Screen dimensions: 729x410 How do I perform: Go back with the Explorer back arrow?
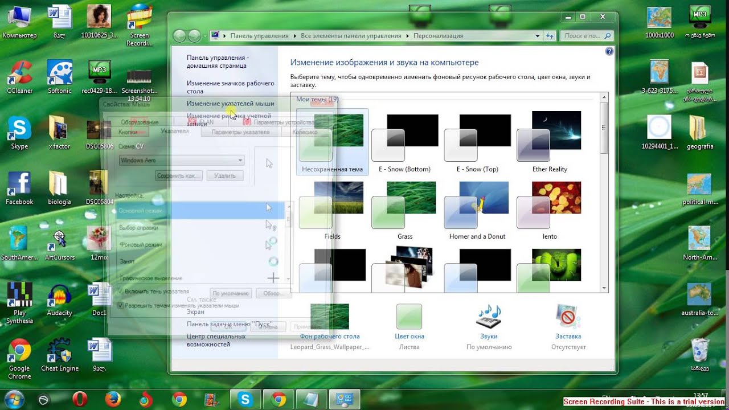coord(180,36)
